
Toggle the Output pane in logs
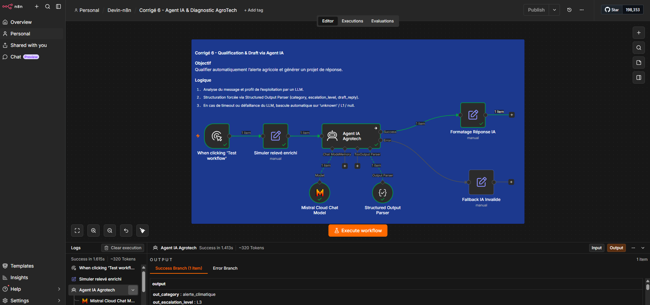pos(616,248)
